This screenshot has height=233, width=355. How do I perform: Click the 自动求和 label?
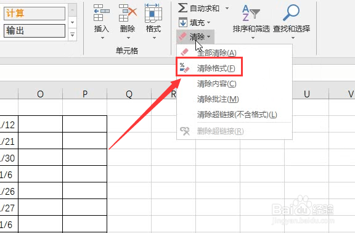[205, 9]
